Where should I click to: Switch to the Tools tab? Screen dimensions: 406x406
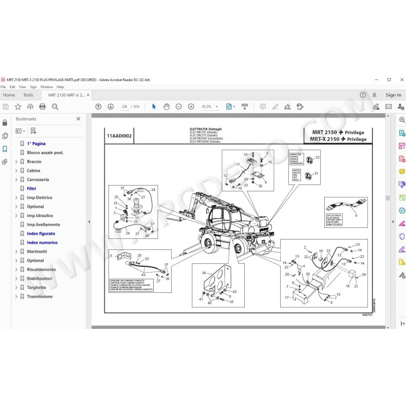pyautogui.click(x=28, y=95)
